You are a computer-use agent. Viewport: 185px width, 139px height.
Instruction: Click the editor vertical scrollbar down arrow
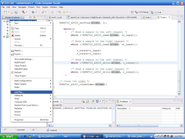tap(179, 94)
